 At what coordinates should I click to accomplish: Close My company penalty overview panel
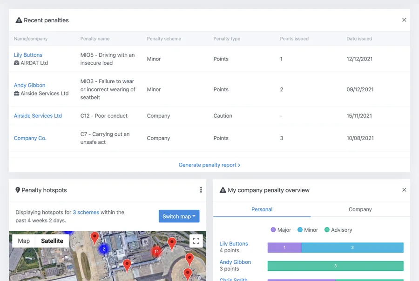404,190
